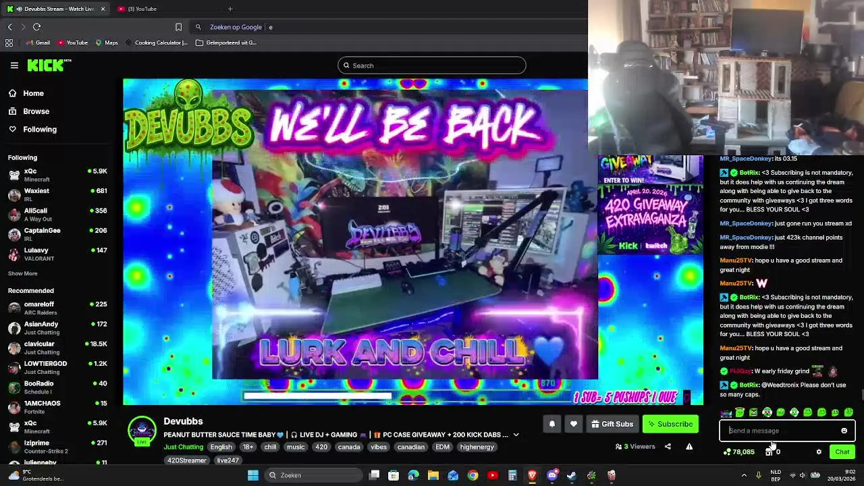Open a new browser tab

tap(230, 9)
